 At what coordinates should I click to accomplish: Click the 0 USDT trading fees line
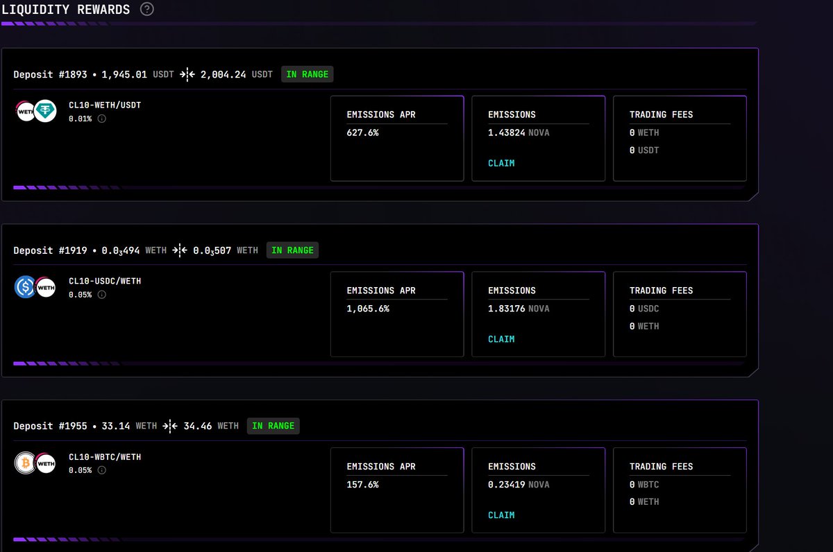click(644, 150)
